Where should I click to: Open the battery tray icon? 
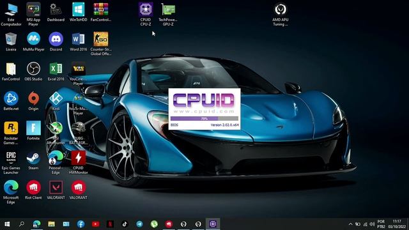358,224
